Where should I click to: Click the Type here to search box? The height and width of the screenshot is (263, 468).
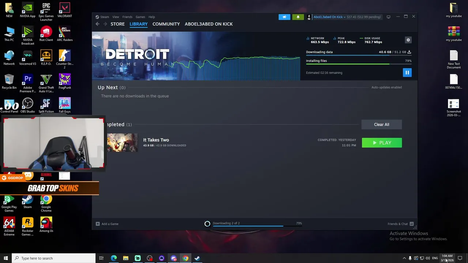click(x=54, y=258)
